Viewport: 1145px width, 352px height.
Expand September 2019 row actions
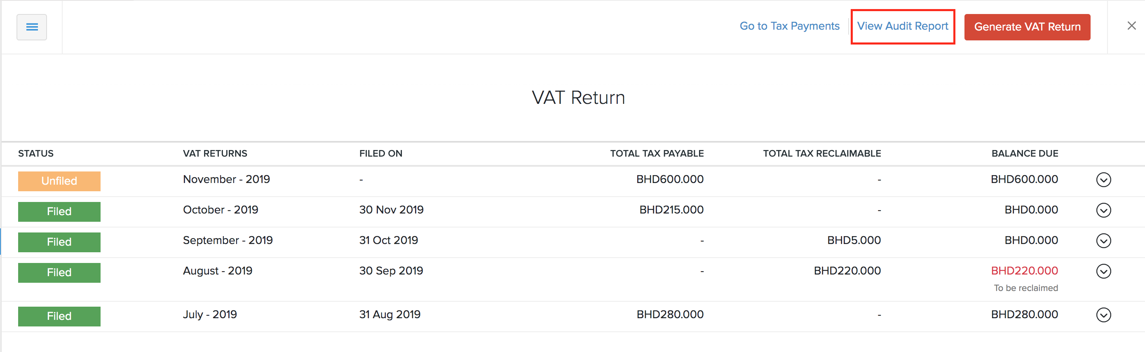[x=1103, y=240]
